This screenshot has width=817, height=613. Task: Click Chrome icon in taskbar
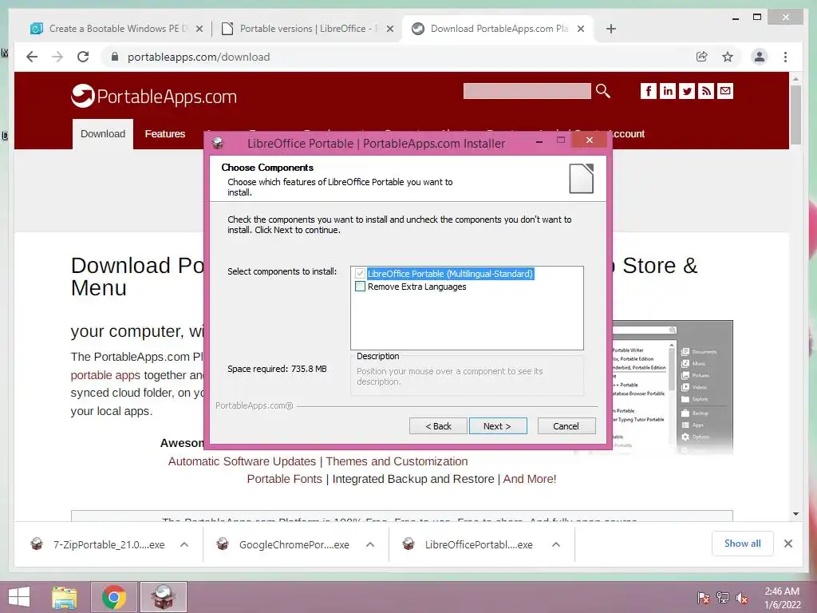(114, 597)
